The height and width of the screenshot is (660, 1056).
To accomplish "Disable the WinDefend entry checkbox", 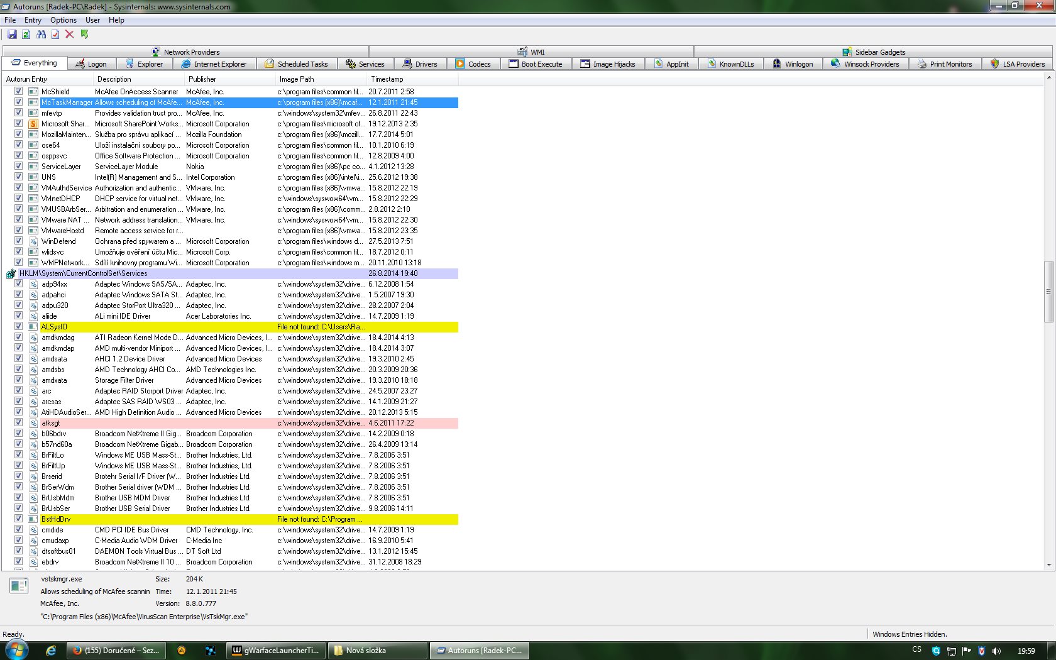I will click(19, 241).
